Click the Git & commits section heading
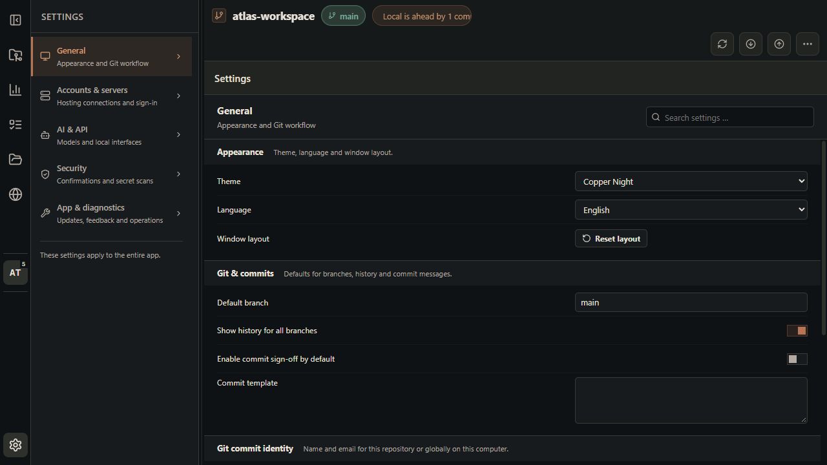 [246, 273]
